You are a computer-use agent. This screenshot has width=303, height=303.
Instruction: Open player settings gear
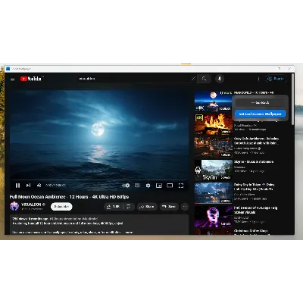(148, 186)
